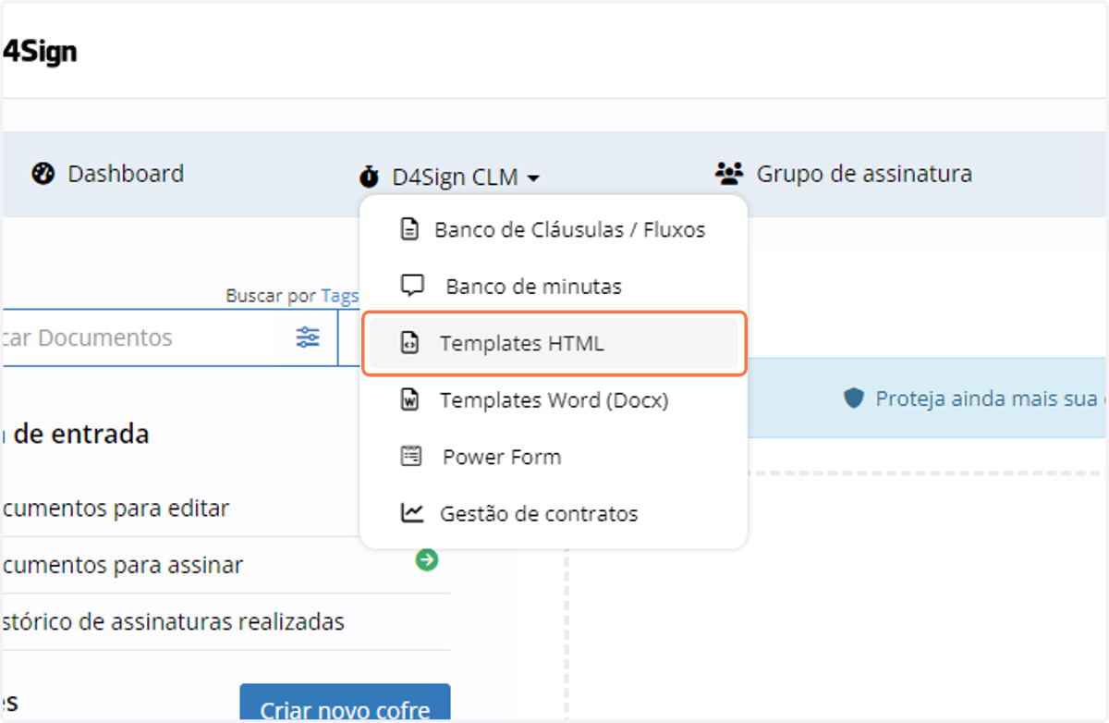1109x723 pixels.
Task: Open documentos para assinar row
Action: coord(226,565)
